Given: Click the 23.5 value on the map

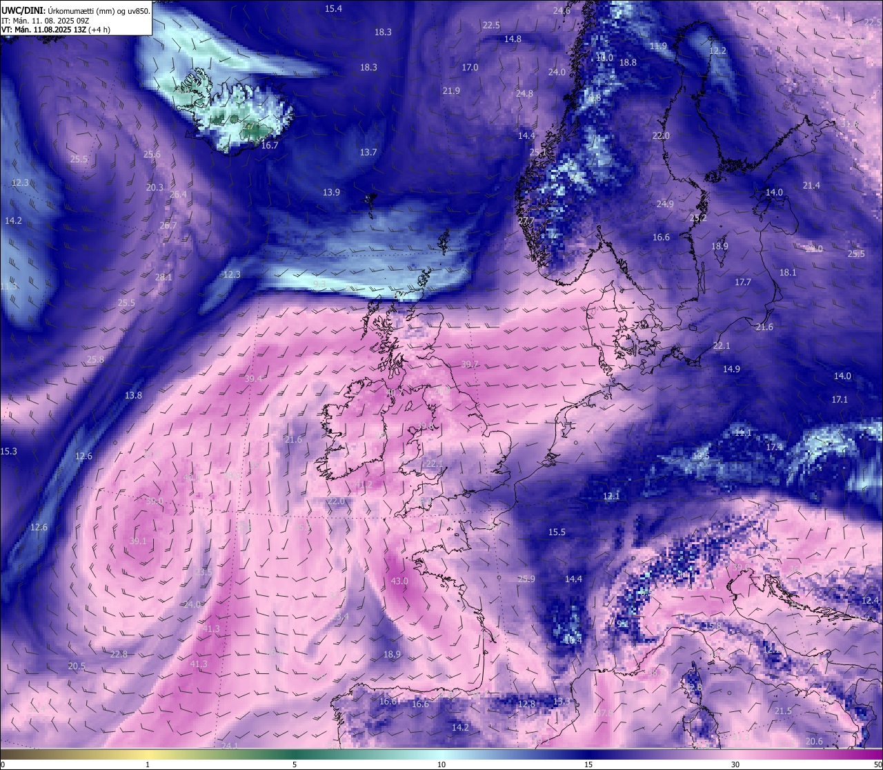Looking at the screenshot, I should (x=203, y=572).
